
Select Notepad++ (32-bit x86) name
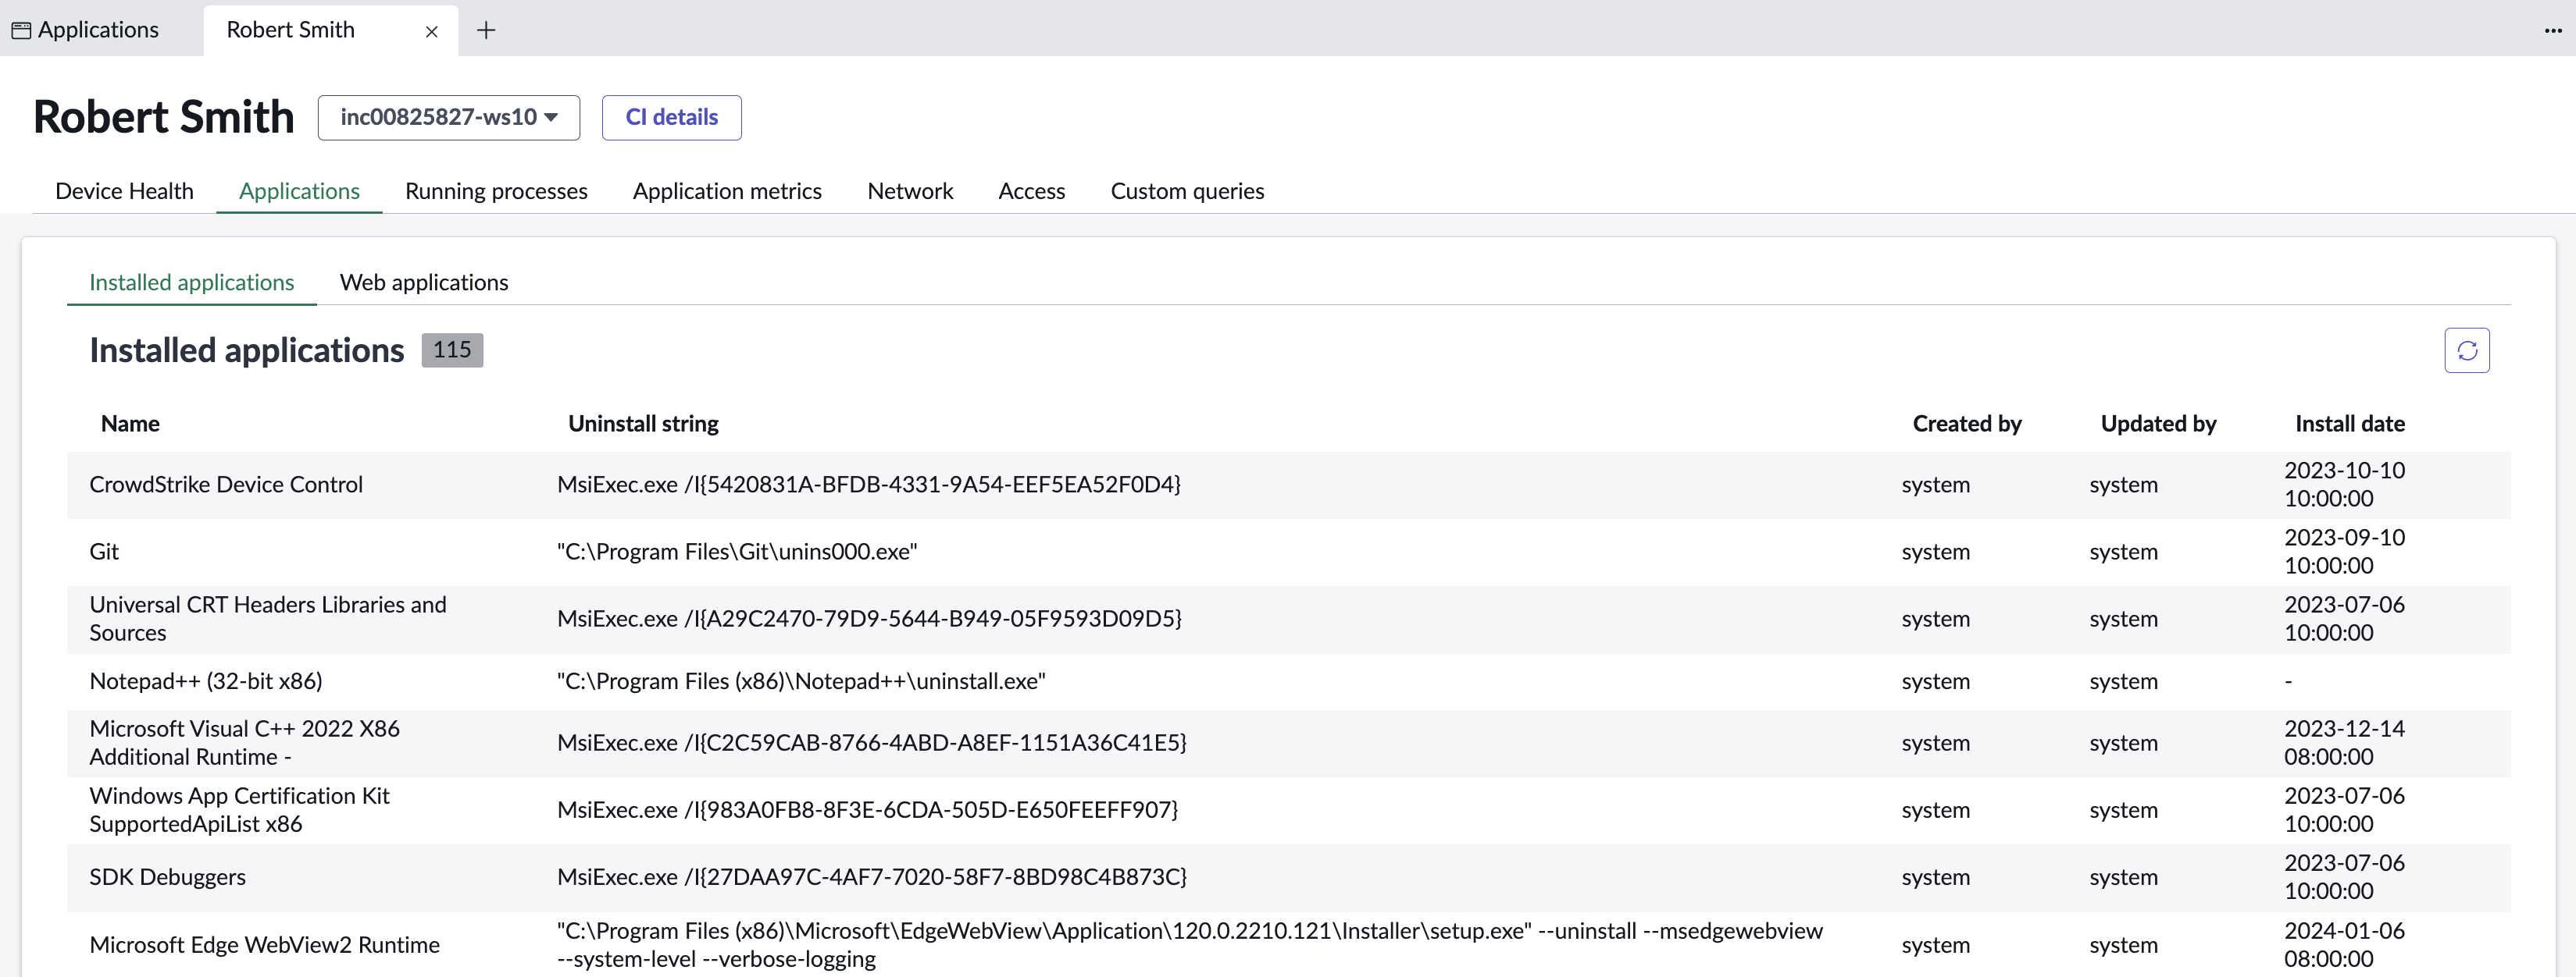coord(206,681)
